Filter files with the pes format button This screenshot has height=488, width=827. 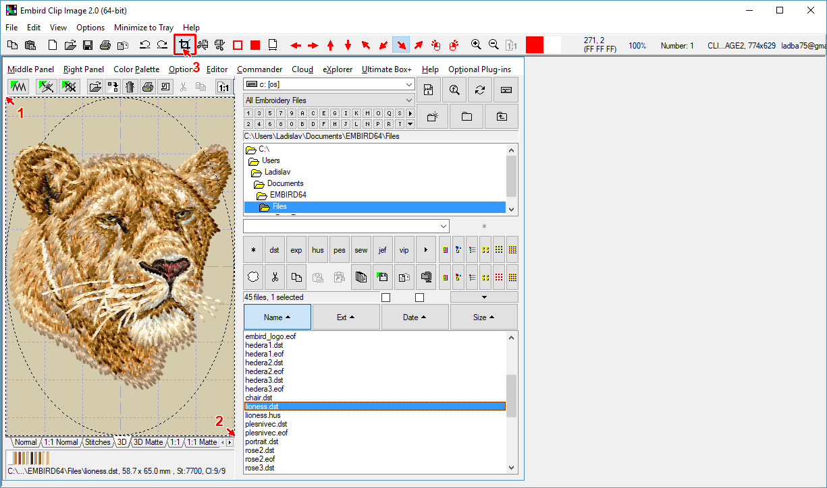click(340, 250)
